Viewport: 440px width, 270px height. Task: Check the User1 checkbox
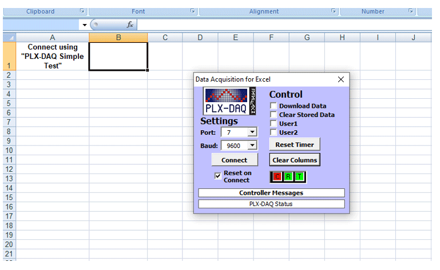click(273, 123)
